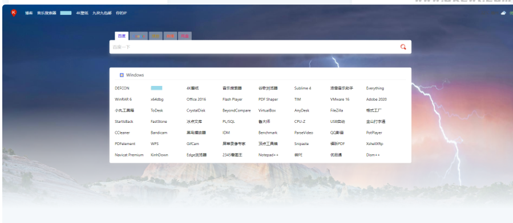Open the PL/SQL link
Screen dimensions: 513x223
[x=229, y=122]
